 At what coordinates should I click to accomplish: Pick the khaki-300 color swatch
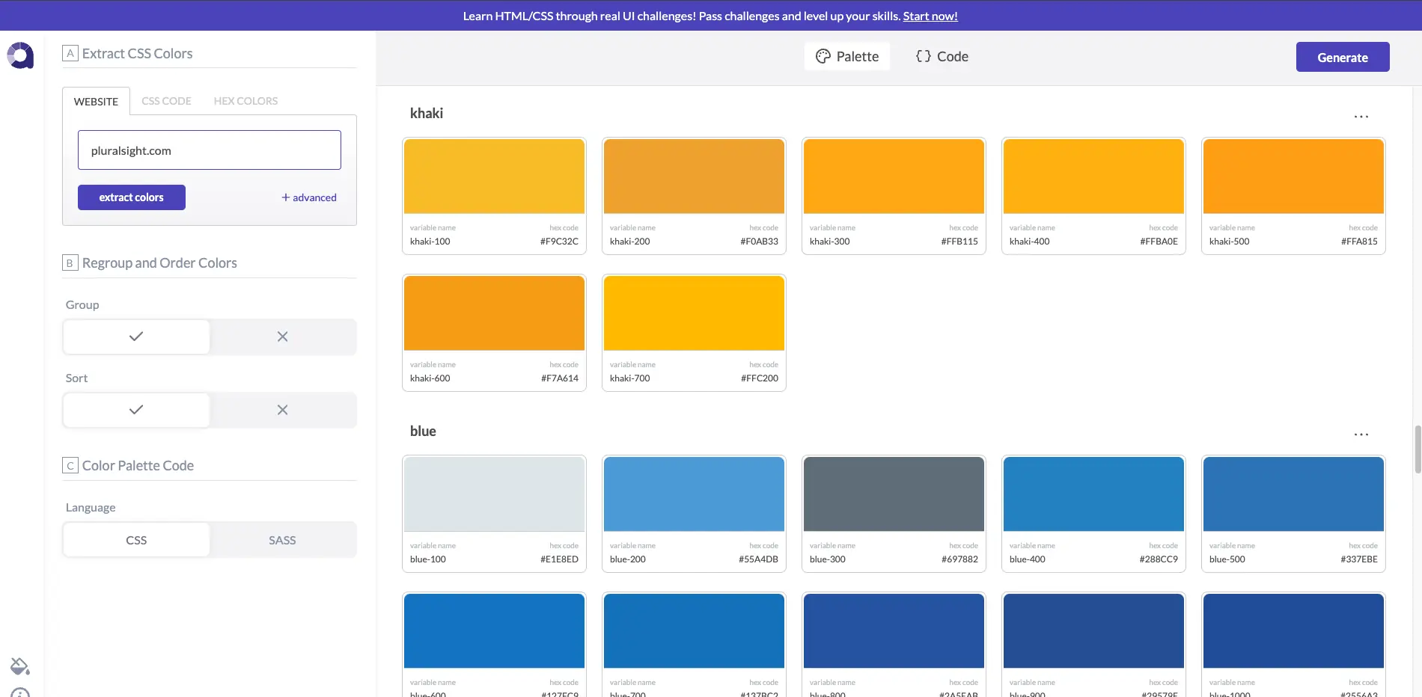[x=894, y=176]
